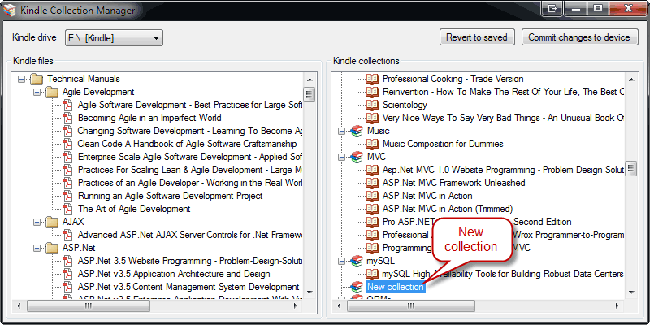Click Kindle collections vertical scrollbar thumb
Screen dimensions: 650x325
(x=631, y=168)
